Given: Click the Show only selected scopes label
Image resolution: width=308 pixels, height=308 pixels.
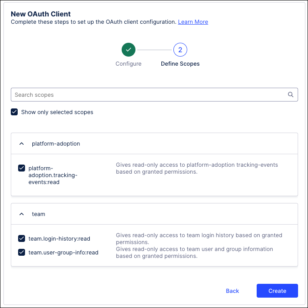Looking at the screenshot, I should [x=57, y=112].
